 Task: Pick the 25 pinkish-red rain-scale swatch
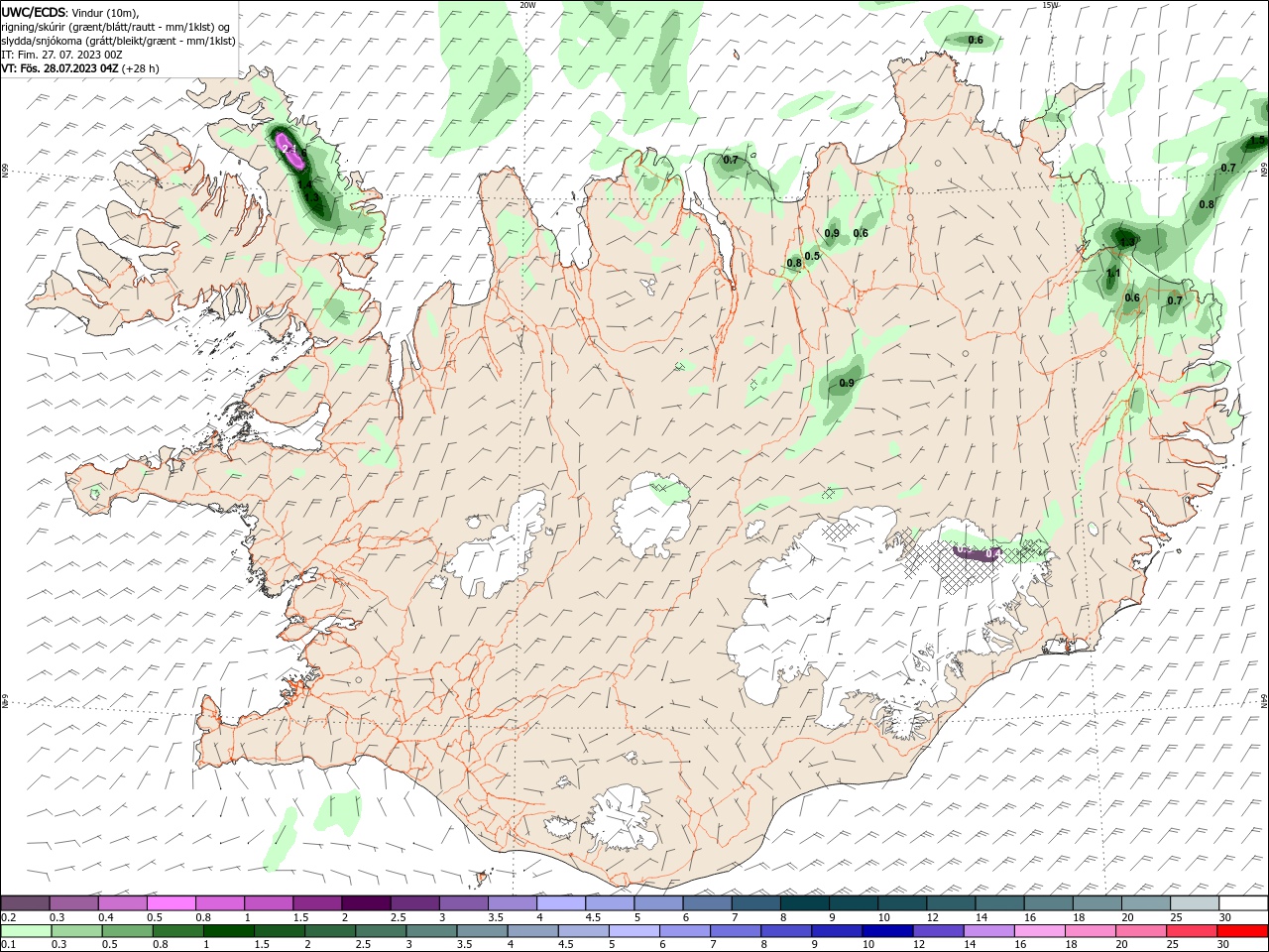click(x=1193, y=931)
